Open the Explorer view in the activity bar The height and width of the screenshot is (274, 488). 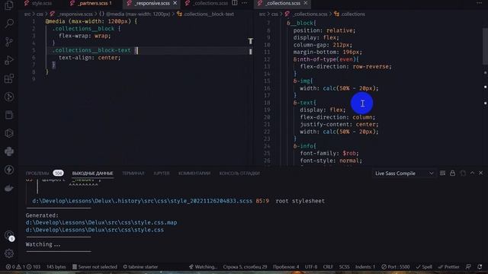[9, 5]
